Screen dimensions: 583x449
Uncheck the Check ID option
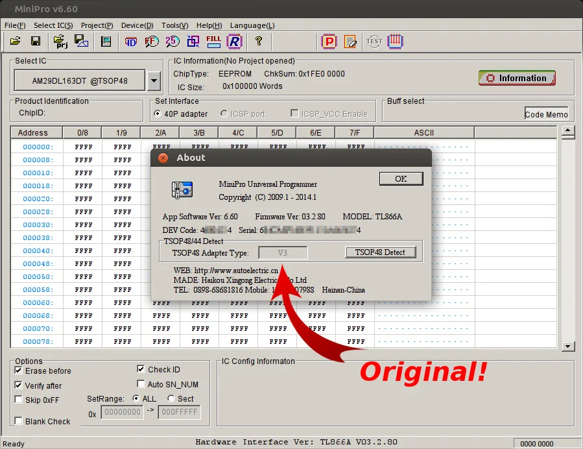[x=141, y=369]
